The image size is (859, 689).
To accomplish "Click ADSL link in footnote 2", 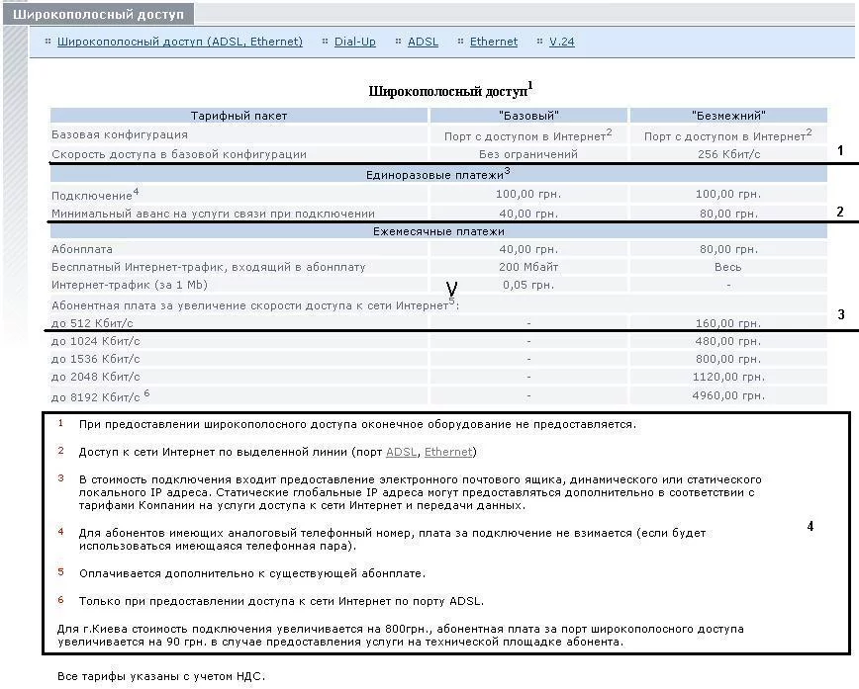I will click(x=402, y=452).
